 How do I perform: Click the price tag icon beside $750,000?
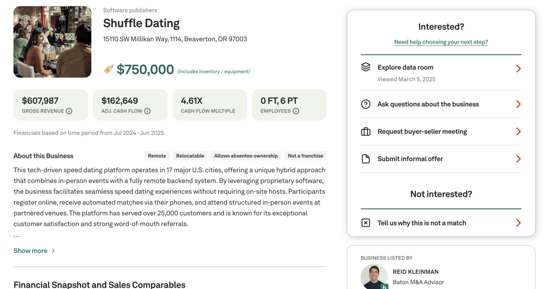(108, 69)
